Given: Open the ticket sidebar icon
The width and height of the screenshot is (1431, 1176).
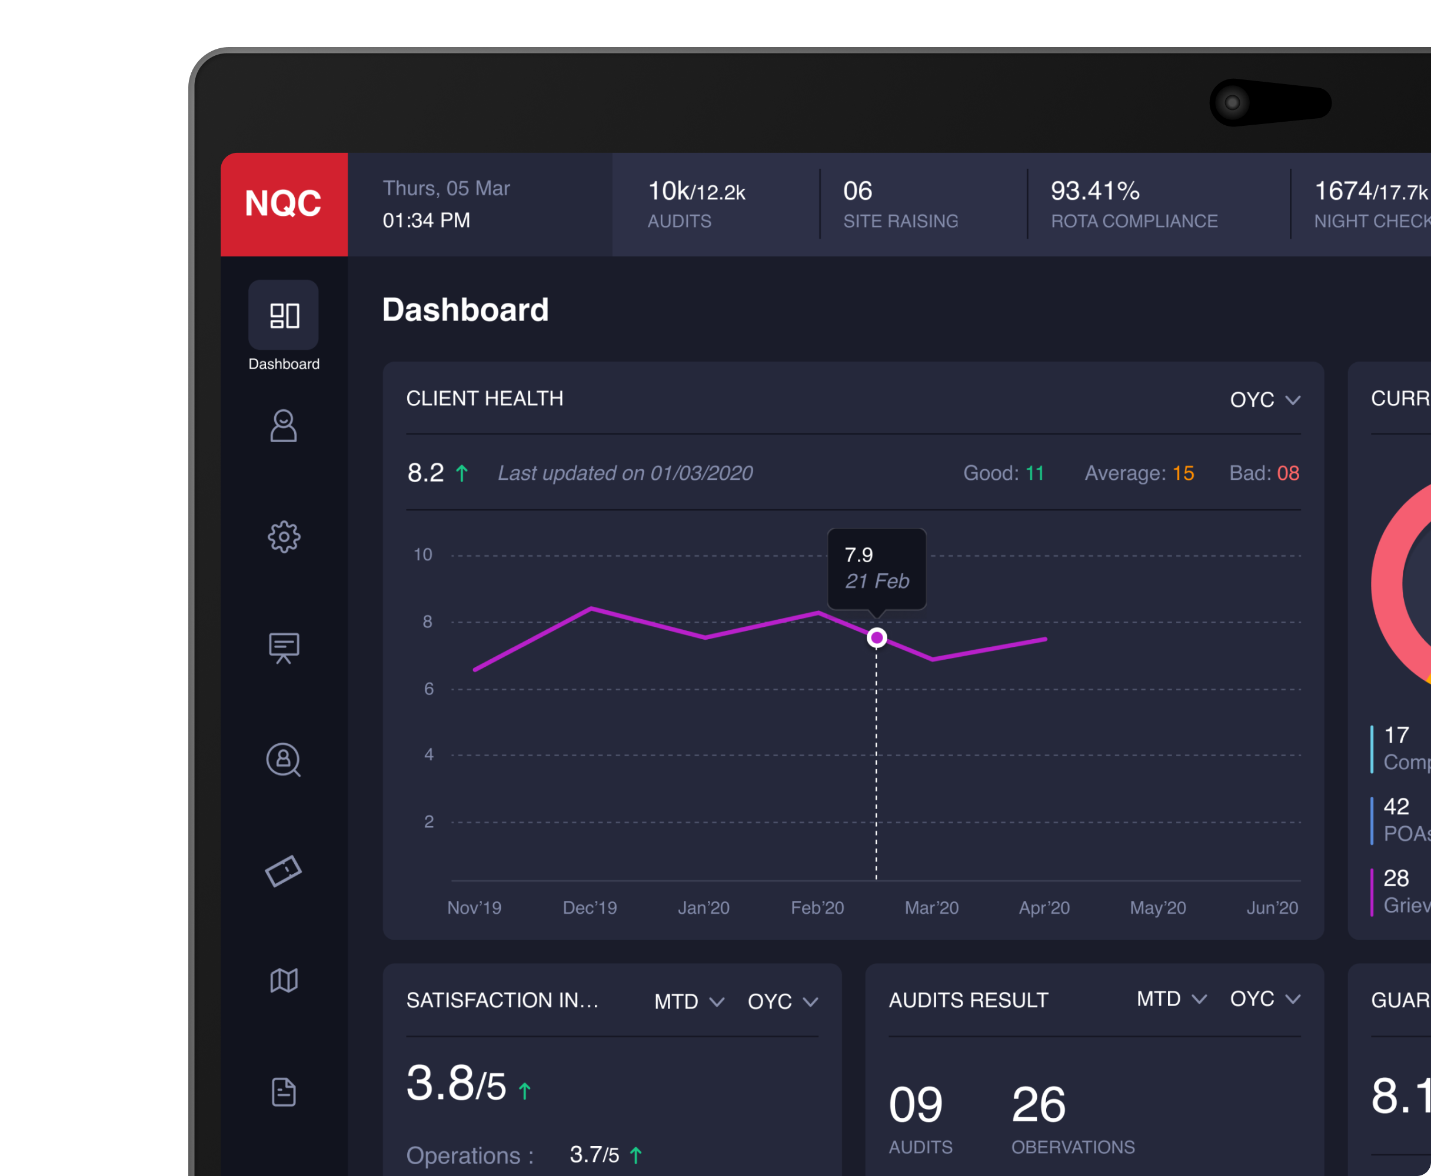Looking at the screenshot, I should pyautogui.click(x=284, y=870).
